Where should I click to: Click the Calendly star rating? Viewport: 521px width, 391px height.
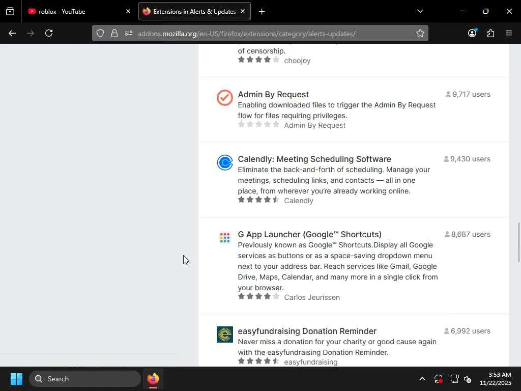pos(258,200)
